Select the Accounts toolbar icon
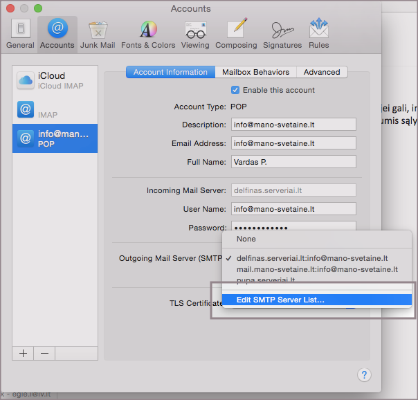 (57, 34)
